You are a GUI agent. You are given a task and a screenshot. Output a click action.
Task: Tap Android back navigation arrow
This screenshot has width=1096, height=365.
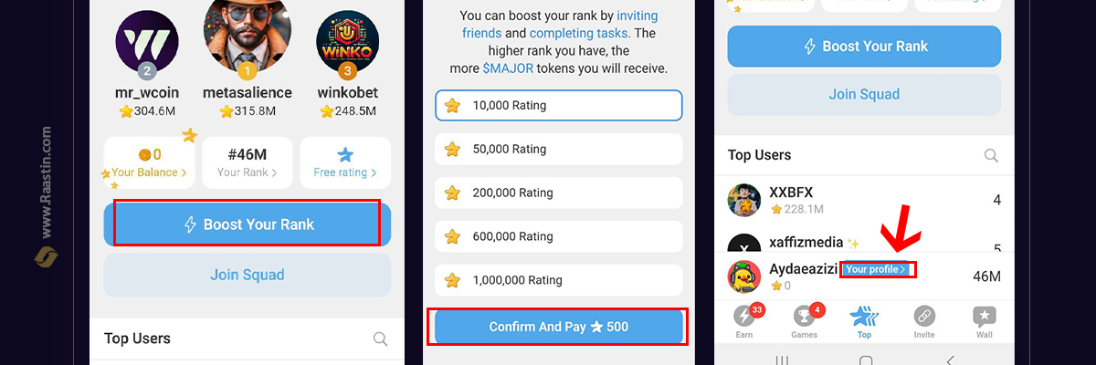[x=950, y=360]
